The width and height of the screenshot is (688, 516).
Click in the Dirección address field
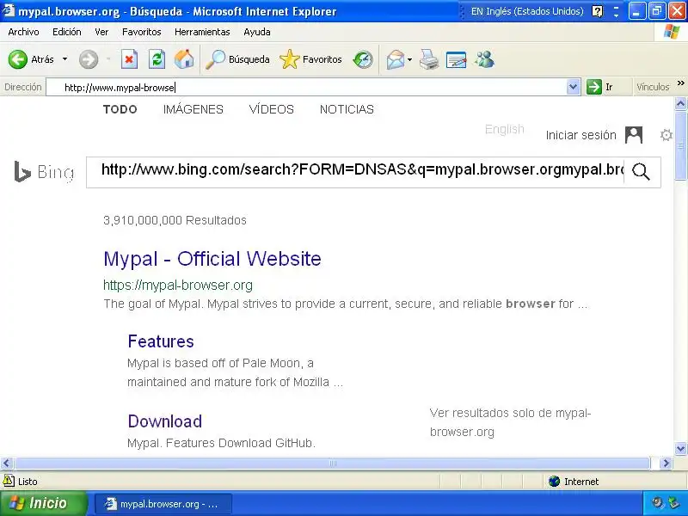(x=307, y=88)
